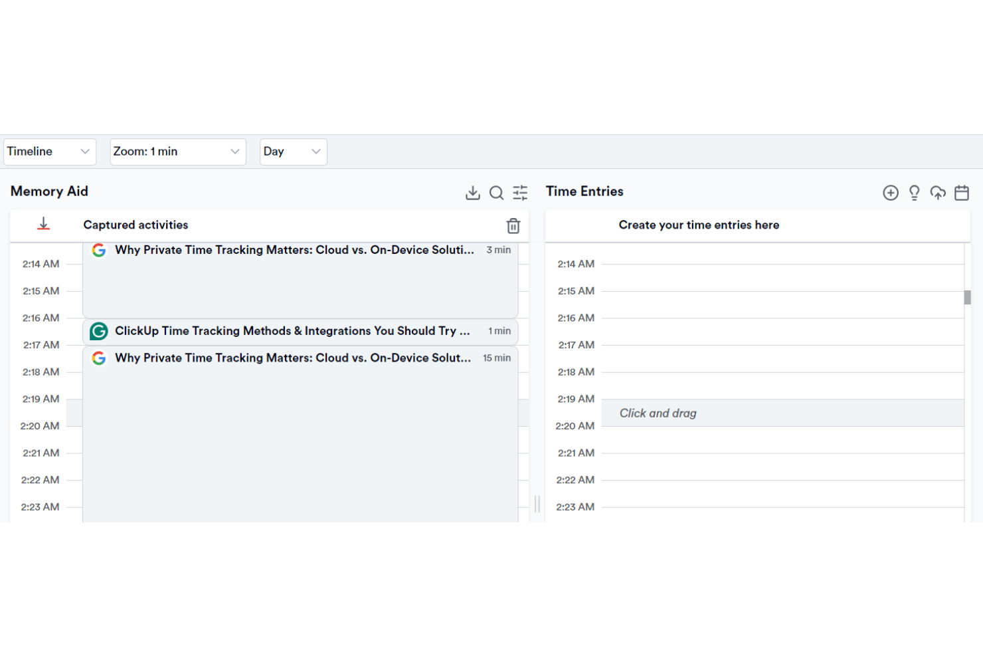The height and width of the screenshot is (656, 983).
Task: Select the ClickUp Time Tracking Methods activity
Action: click(300, 332)
